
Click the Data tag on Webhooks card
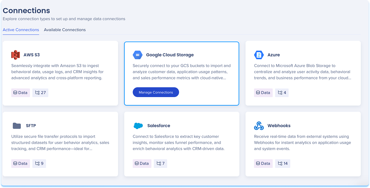coord(263,164)
